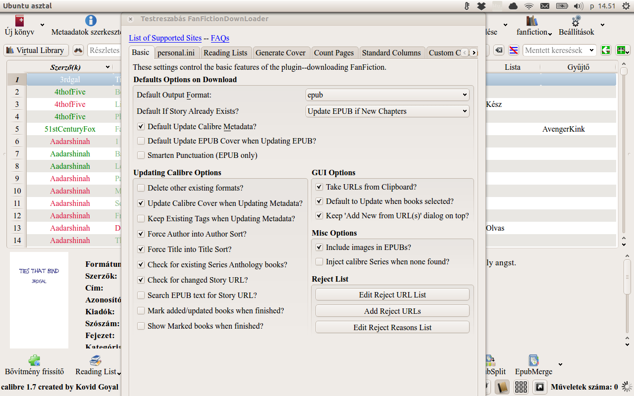Enable Smarten Punctuation (EPUB only)
The image size is (634, 396).
click(x=141, y=155)
